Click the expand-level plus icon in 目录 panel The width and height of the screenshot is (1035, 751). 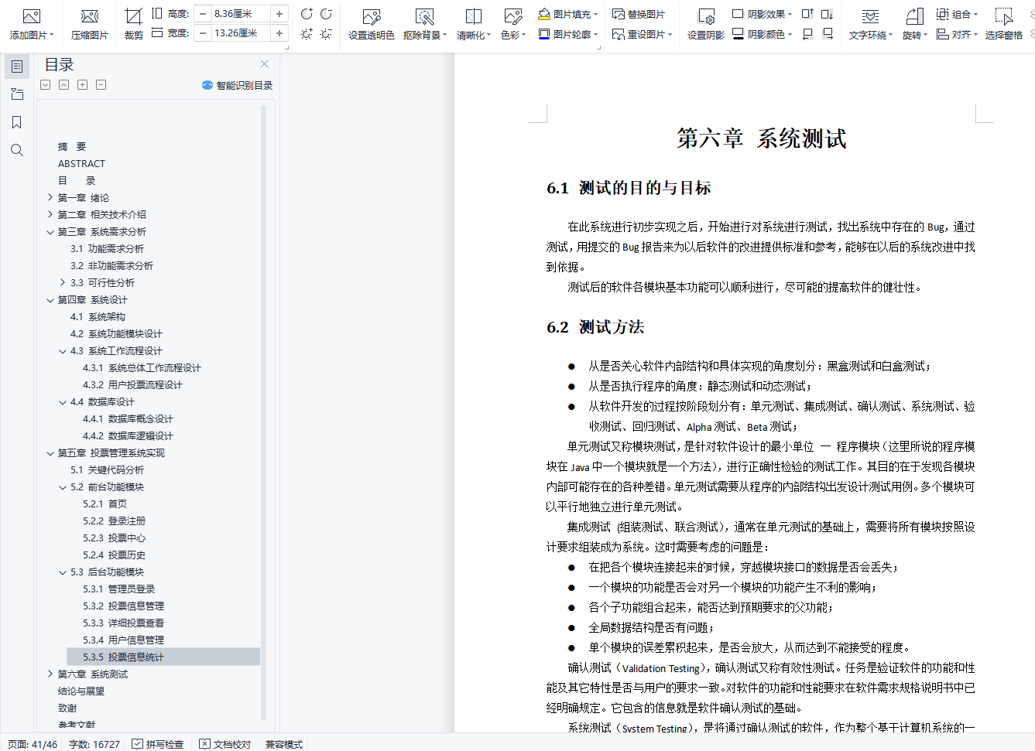82,85
